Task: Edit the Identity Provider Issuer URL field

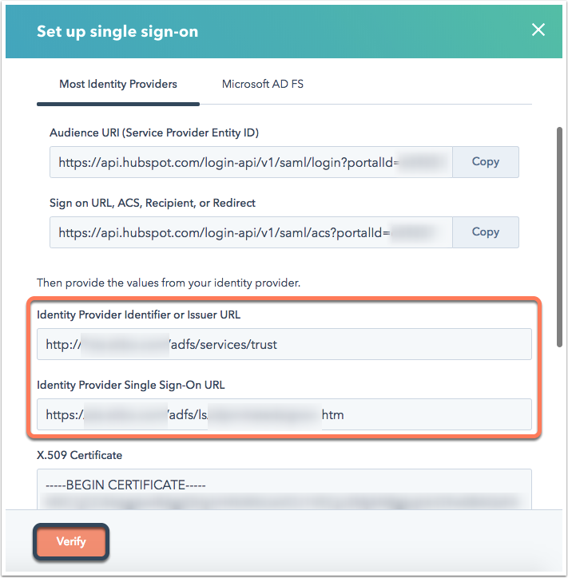Action: tap(284, 344)
